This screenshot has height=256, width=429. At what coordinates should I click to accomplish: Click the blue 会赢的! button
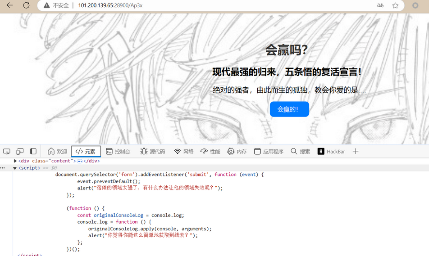click(289, 109)
